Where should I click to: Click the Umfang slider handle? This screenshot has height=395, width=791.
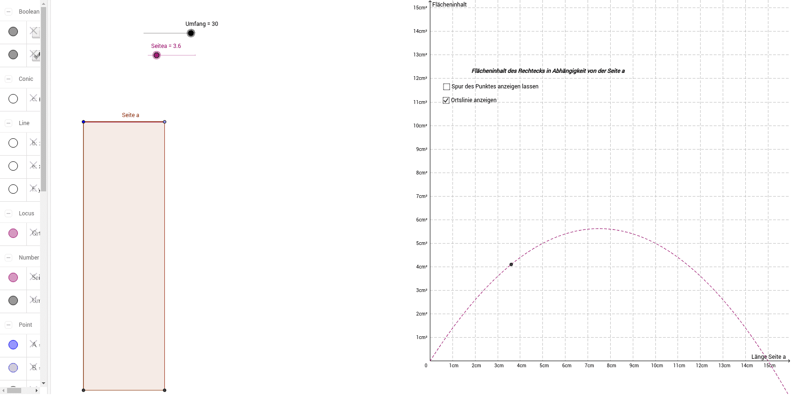(191, 33)
